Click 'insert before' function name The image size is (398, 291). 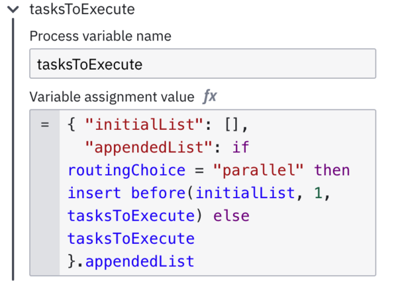click(127, 193)
